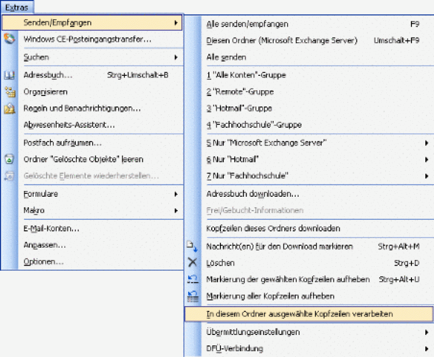434x357 pixels.
Task: Click the Ordner "Gelöschte Objekte" leeren icon
Action: (x=9, y=159)
